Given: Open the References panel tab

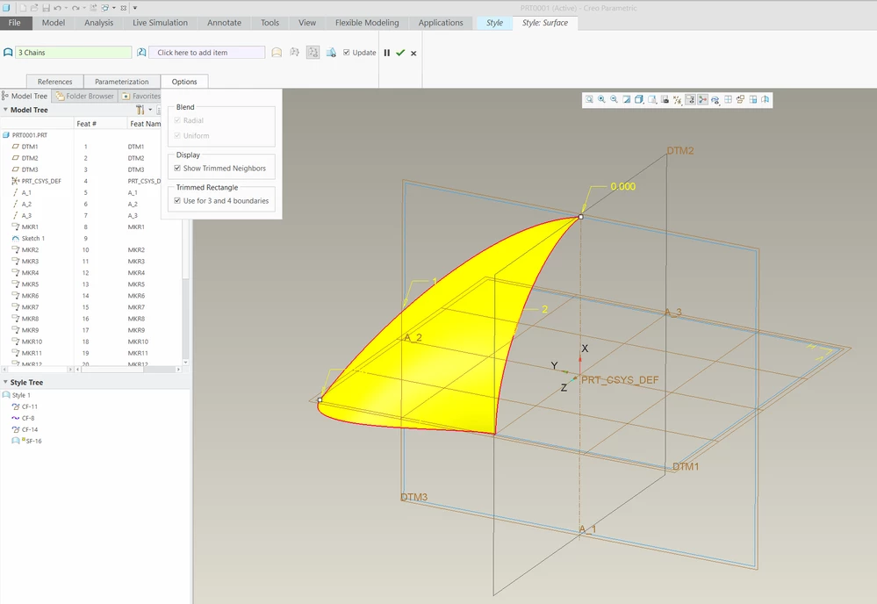Looking at the screenshot, I should (54, 81).
